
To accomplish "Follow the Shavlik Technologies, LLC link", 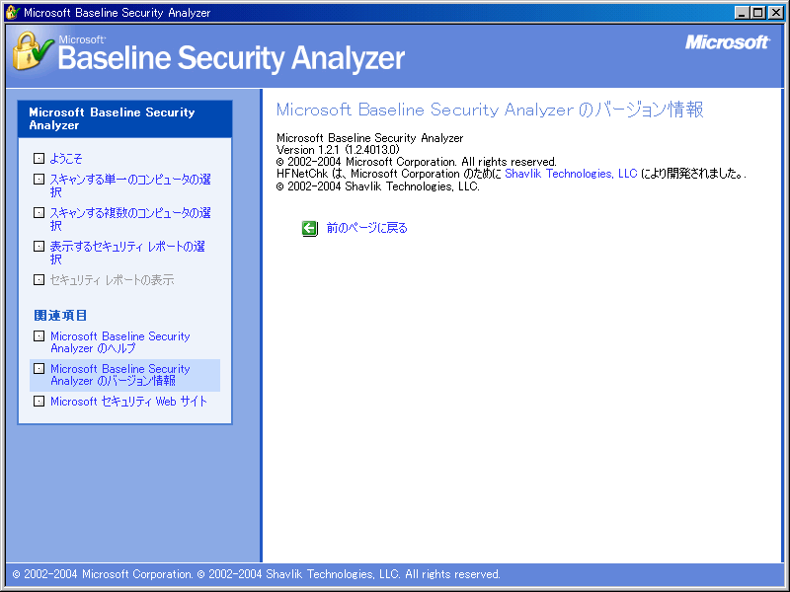I will tap(571, 174).
